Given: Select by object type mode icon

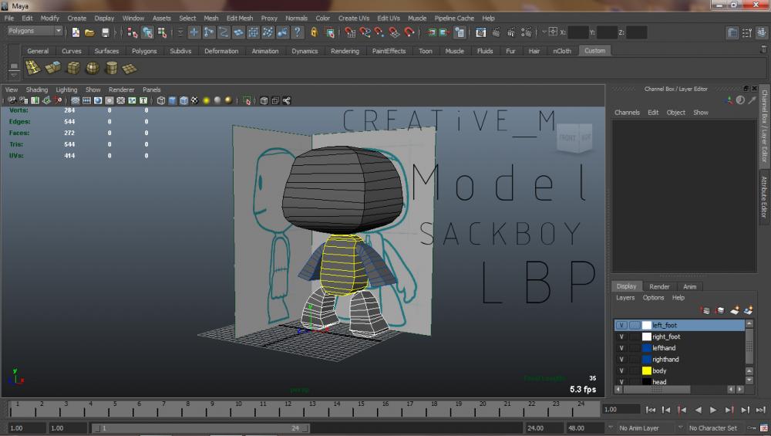Looking at the screenshot, I should pos(147,32).
